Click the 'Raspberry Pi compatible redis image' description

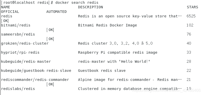tap(118, 52)
